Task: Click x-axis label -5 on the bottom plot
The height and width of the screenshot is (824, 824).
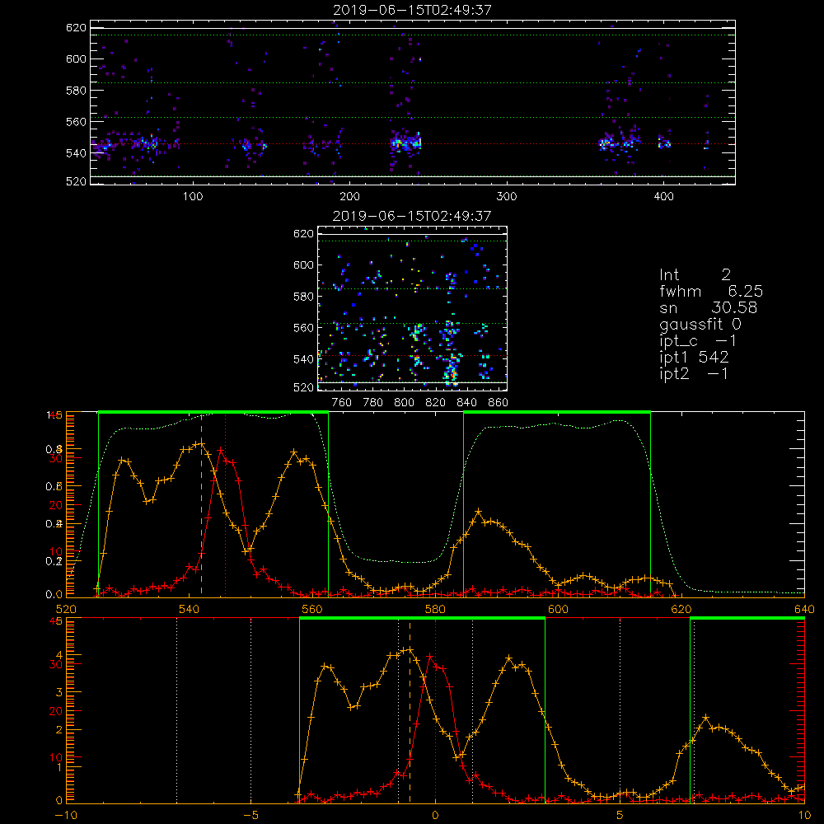Action: [250, 815]
